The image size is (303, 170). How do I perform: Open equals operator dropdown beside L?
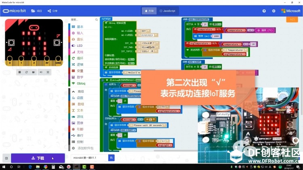point(140,120)
